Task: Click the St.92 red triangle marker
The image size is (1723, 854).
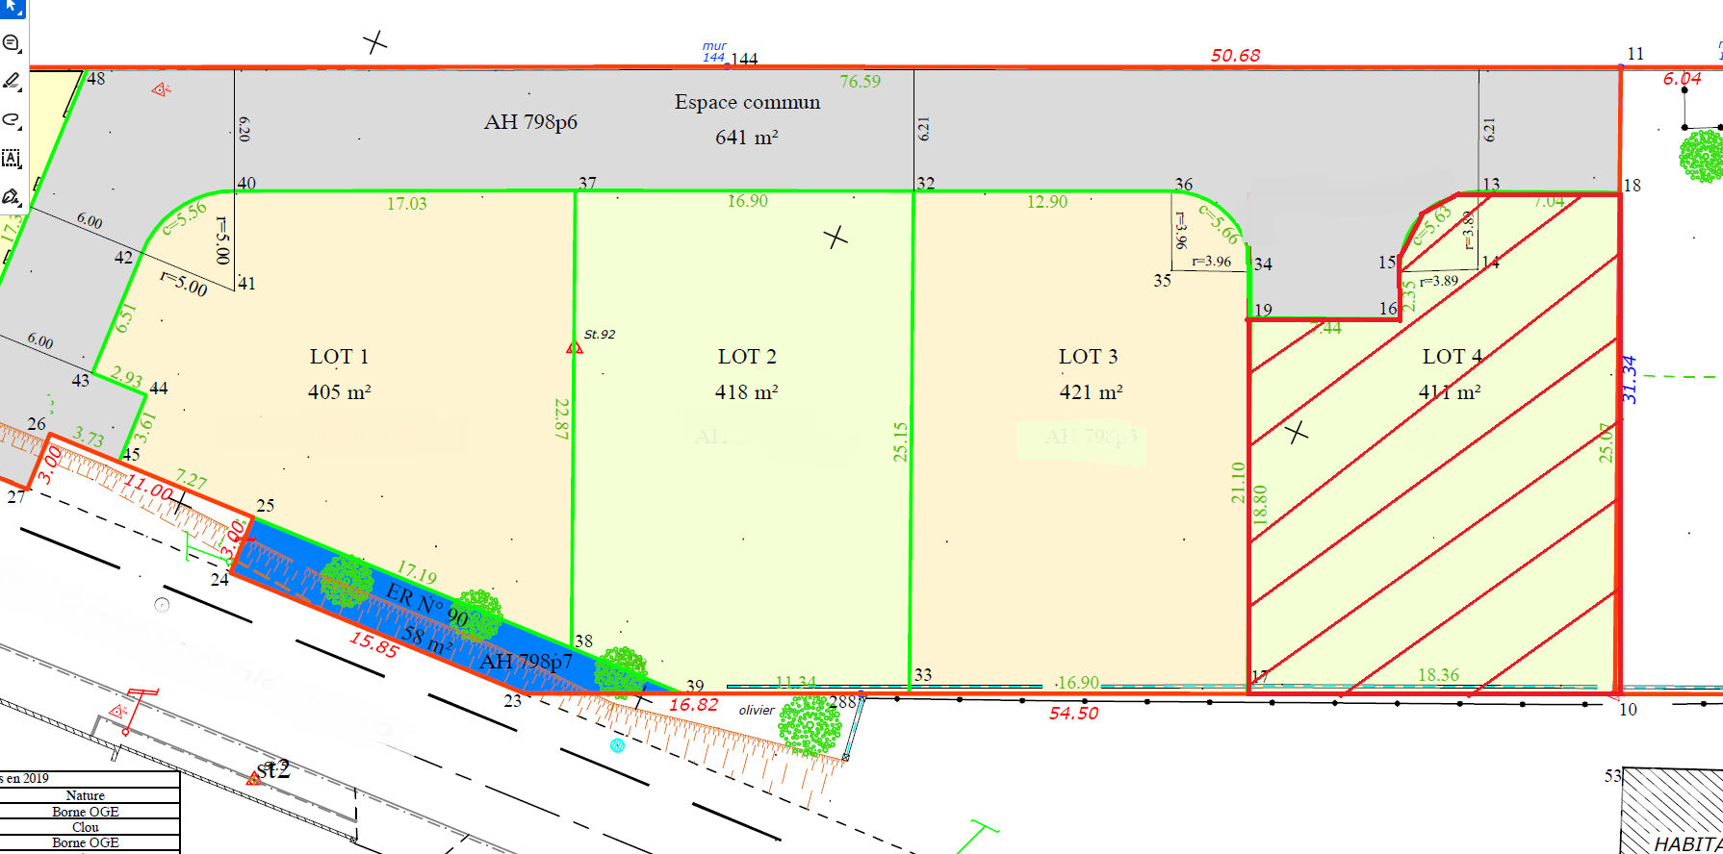Action: (x=575, y=347)
